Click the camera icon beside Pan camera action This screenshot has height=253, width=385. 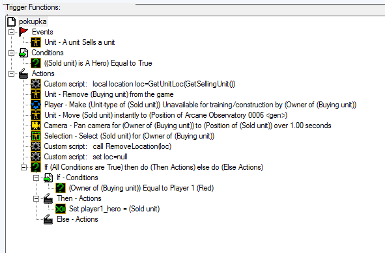tap(36, 126)
